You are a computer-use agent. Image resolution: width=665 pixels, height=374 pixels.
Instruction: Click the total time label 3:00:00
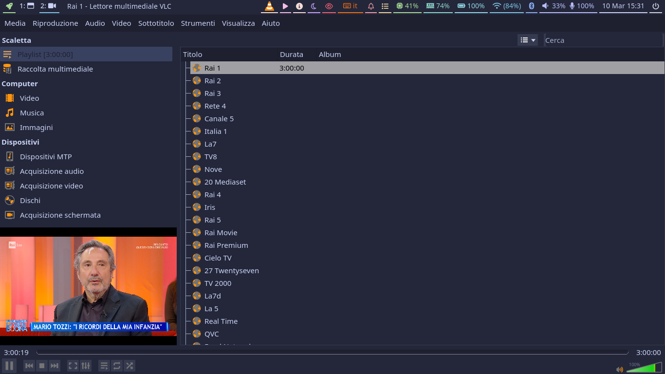pyautogui.click(x=648, y=353)
